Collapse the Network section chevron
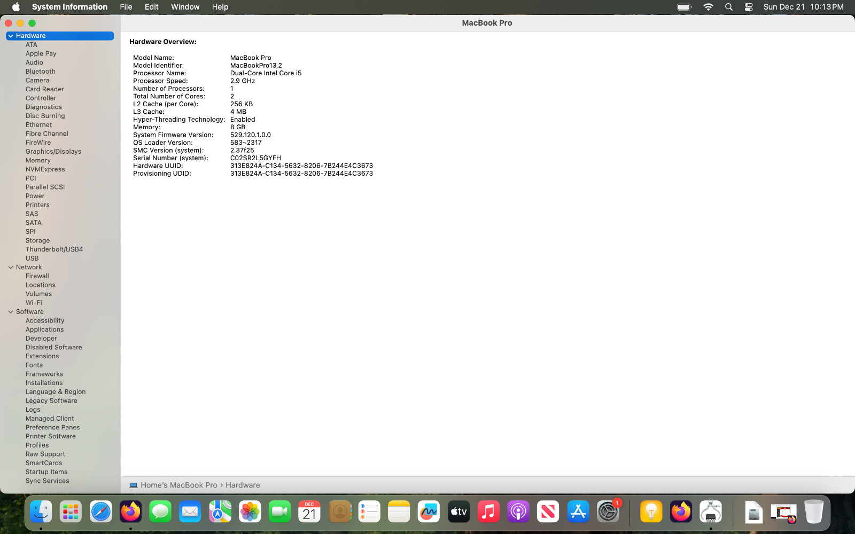This screenshot has height=534, width=855. 11,268
